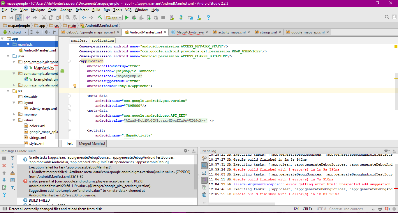Viewport: 398px width, 213px height.
Task: Click the Undo arrow icon
Action: [28, 18]
